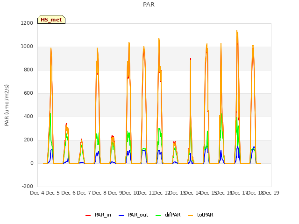Click the Dec 5 x-axis label

pyautogui.click(x=53, y=193)
